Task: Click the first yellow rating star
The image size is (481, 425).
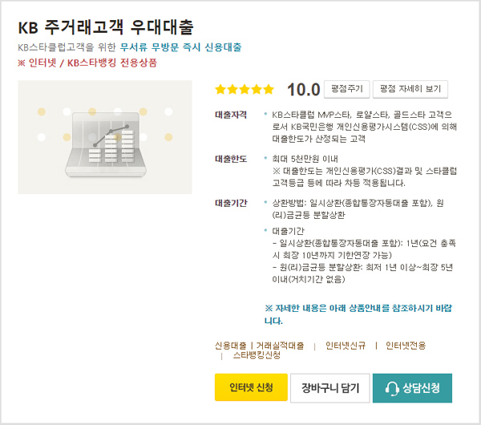Action: [220, 89]
